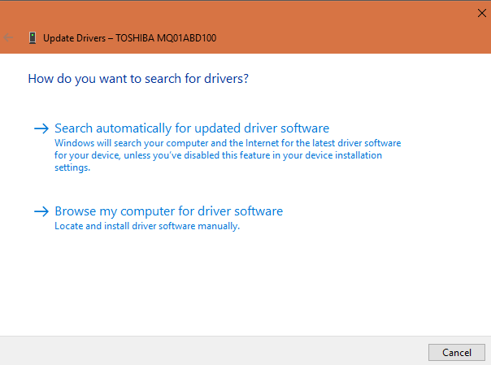The width and height of the screenshot is (491, 365).
Task: Click the 'Update Drivers – TOSHIBA MQ01ABD100' title text
Action: point(128,37)
